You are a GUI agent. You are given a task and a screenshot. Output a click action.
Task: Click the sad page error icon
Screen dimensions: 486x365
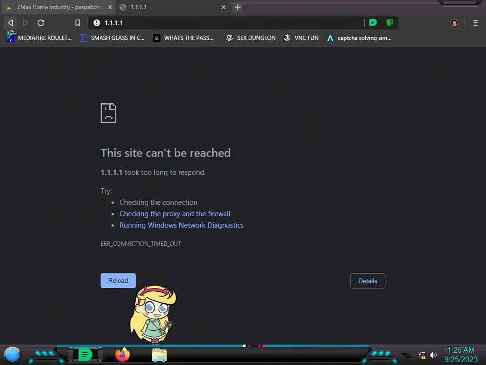[x=109, y=113]
